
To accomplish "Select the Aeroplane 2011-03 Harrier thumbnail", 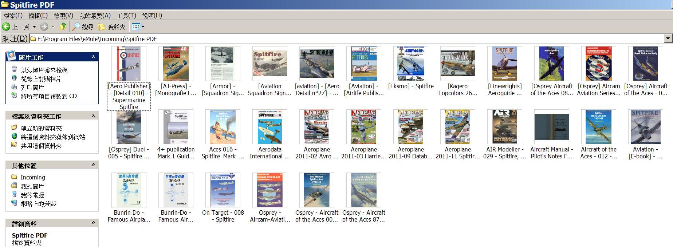I will pos(364,127).
